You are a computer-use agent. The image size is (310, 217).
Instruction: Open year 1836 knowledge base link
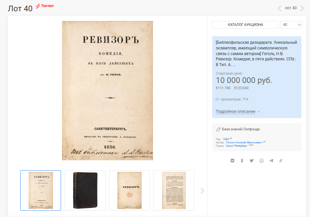coord(226,139)
